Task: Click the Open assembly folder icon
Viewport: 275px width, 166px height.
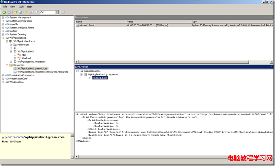Action: tap(16, 13)
